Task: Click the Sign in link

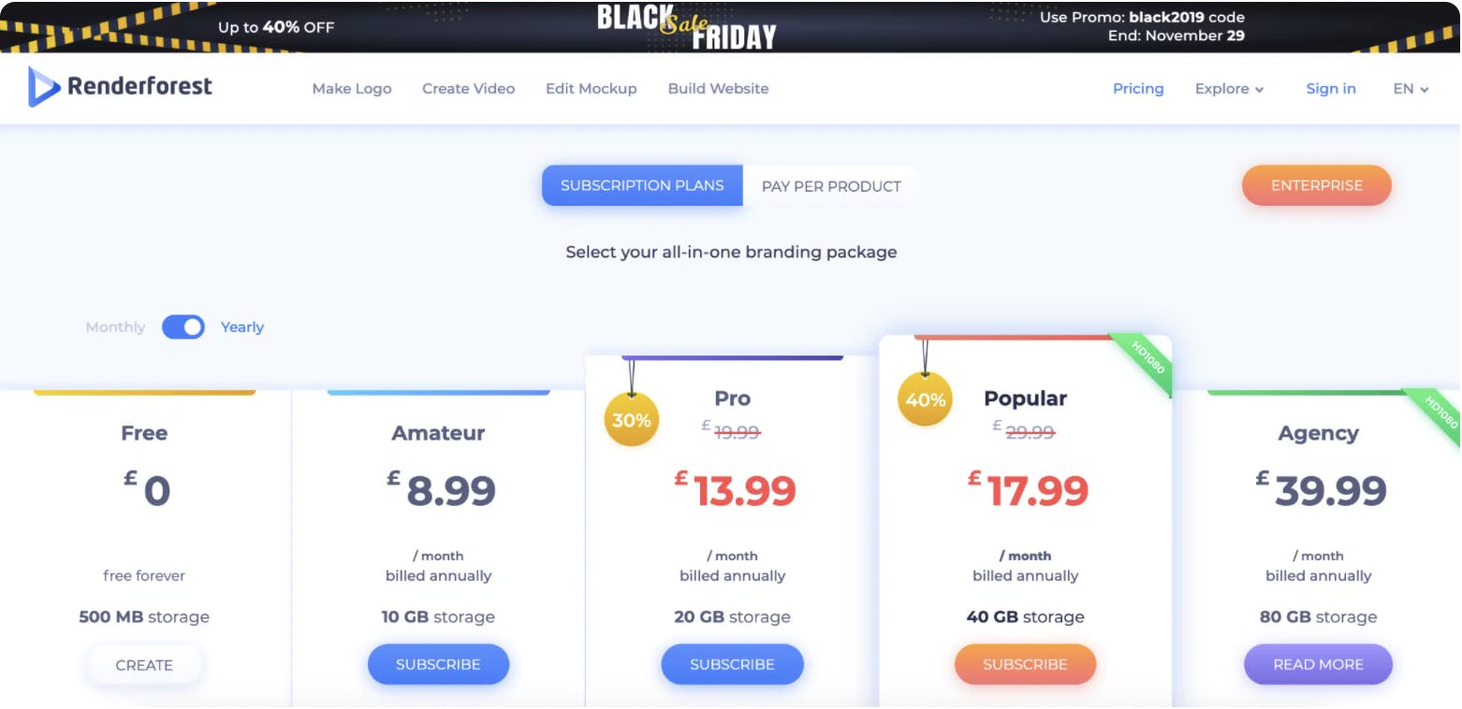Action: click(x=1331, y=89)
